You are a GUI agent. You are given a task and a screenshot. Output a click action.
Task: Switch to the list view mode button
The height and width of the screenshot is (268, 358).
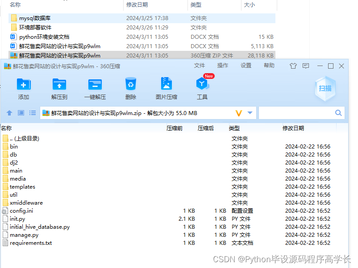tap(33, 113)
